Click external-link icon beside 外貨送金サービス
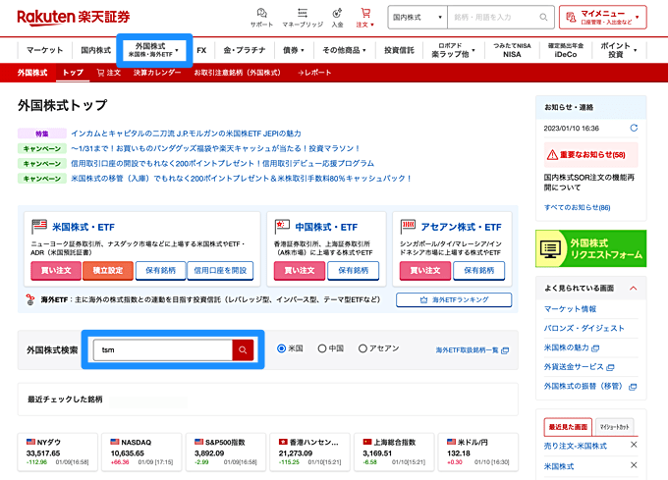Viewport: 668px width, 480px height. point(610,367)
